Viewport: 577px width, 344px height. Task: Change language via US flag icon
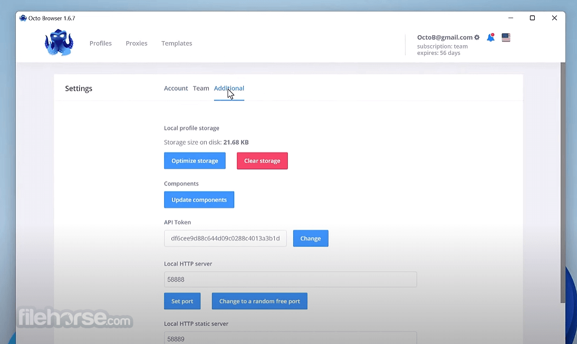(506, 37)
